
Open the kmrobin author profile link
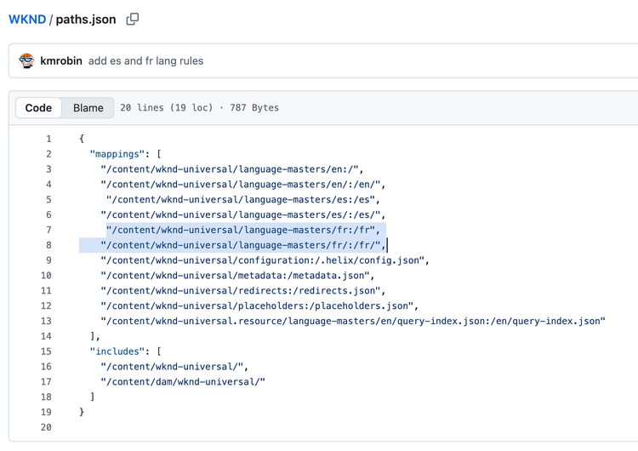(x=60, y=61)
